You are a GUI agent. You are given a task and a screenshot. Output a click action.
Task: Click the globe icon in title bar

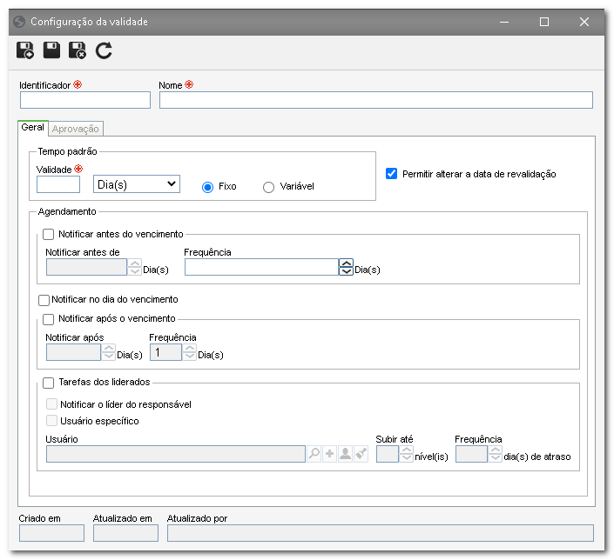19,22
